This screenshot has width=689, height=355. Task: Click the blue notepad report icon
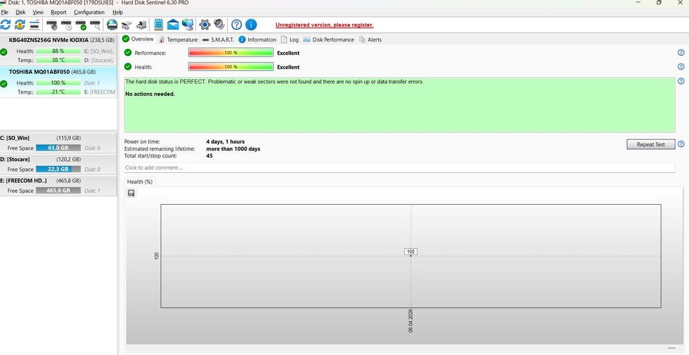tap(158, 25)
